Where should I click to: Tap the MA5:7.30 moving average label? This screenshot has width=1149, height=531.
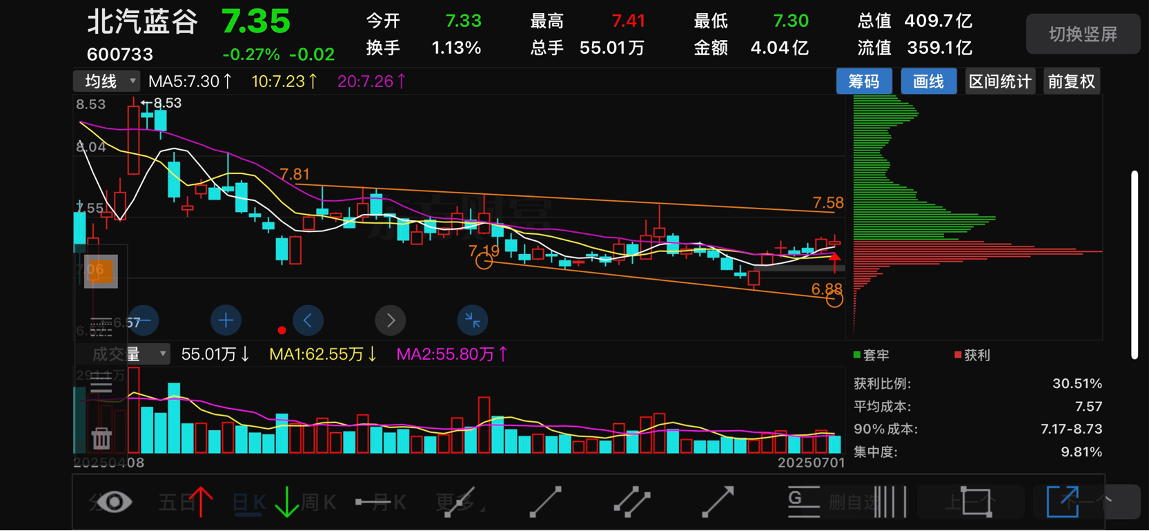(x=190, y=81)
